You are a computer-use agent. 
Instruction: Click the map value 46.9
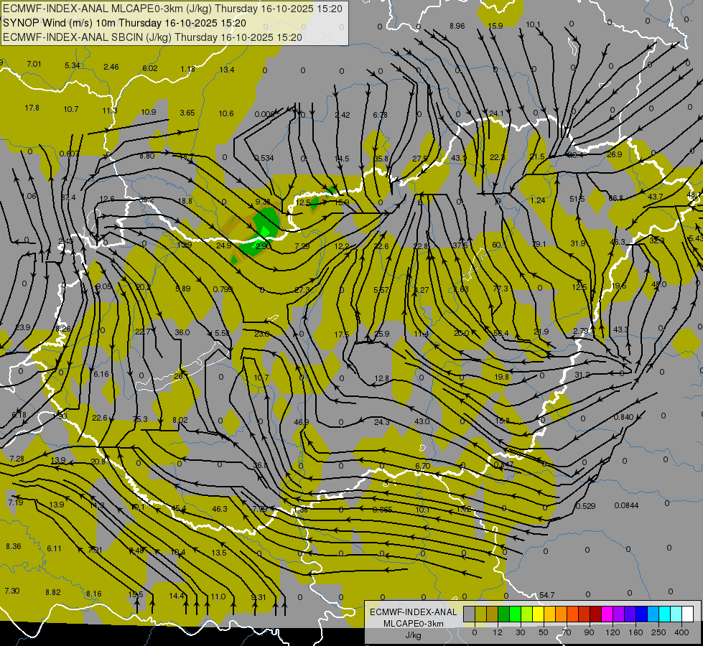point(302,422)
